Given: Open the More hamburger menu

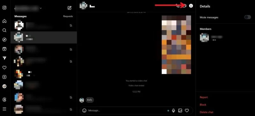Looking at the screenshot, I should (x=4, y=109).
